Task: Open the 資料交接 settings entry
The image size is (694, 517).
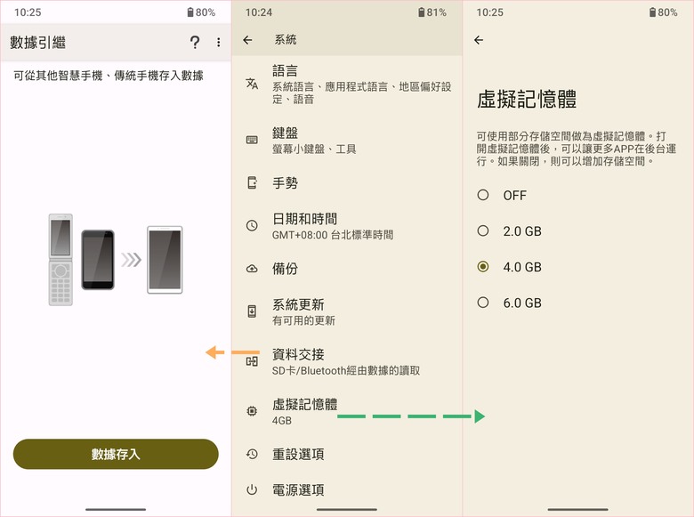Action: coord(347,361)
